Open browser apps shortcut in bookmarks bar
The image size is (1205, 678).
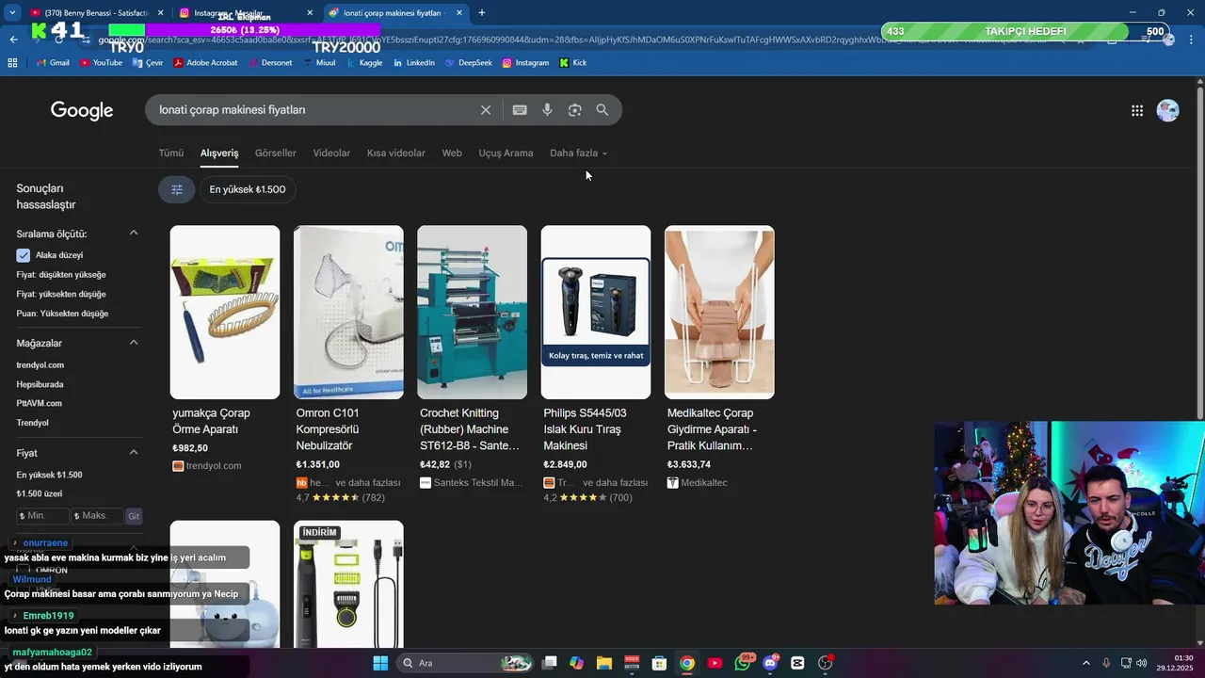coord(12,63)
